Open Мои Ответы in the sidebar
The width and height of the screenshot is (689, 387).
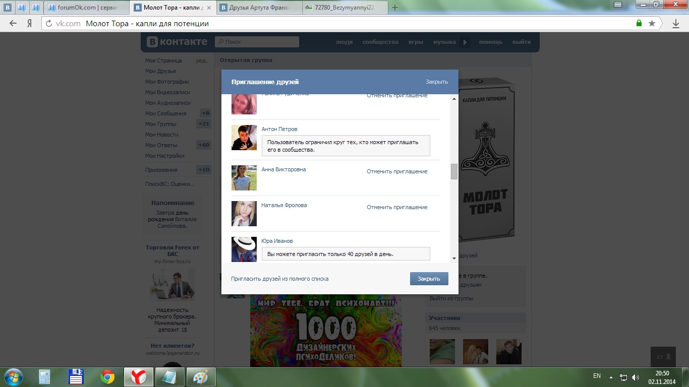click(161, 145)
